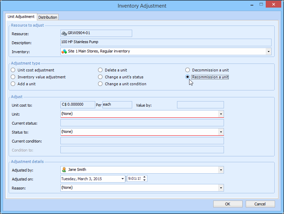Select Change a unit's status option
This screenshot has width=284, height=214.
(100, 77)
